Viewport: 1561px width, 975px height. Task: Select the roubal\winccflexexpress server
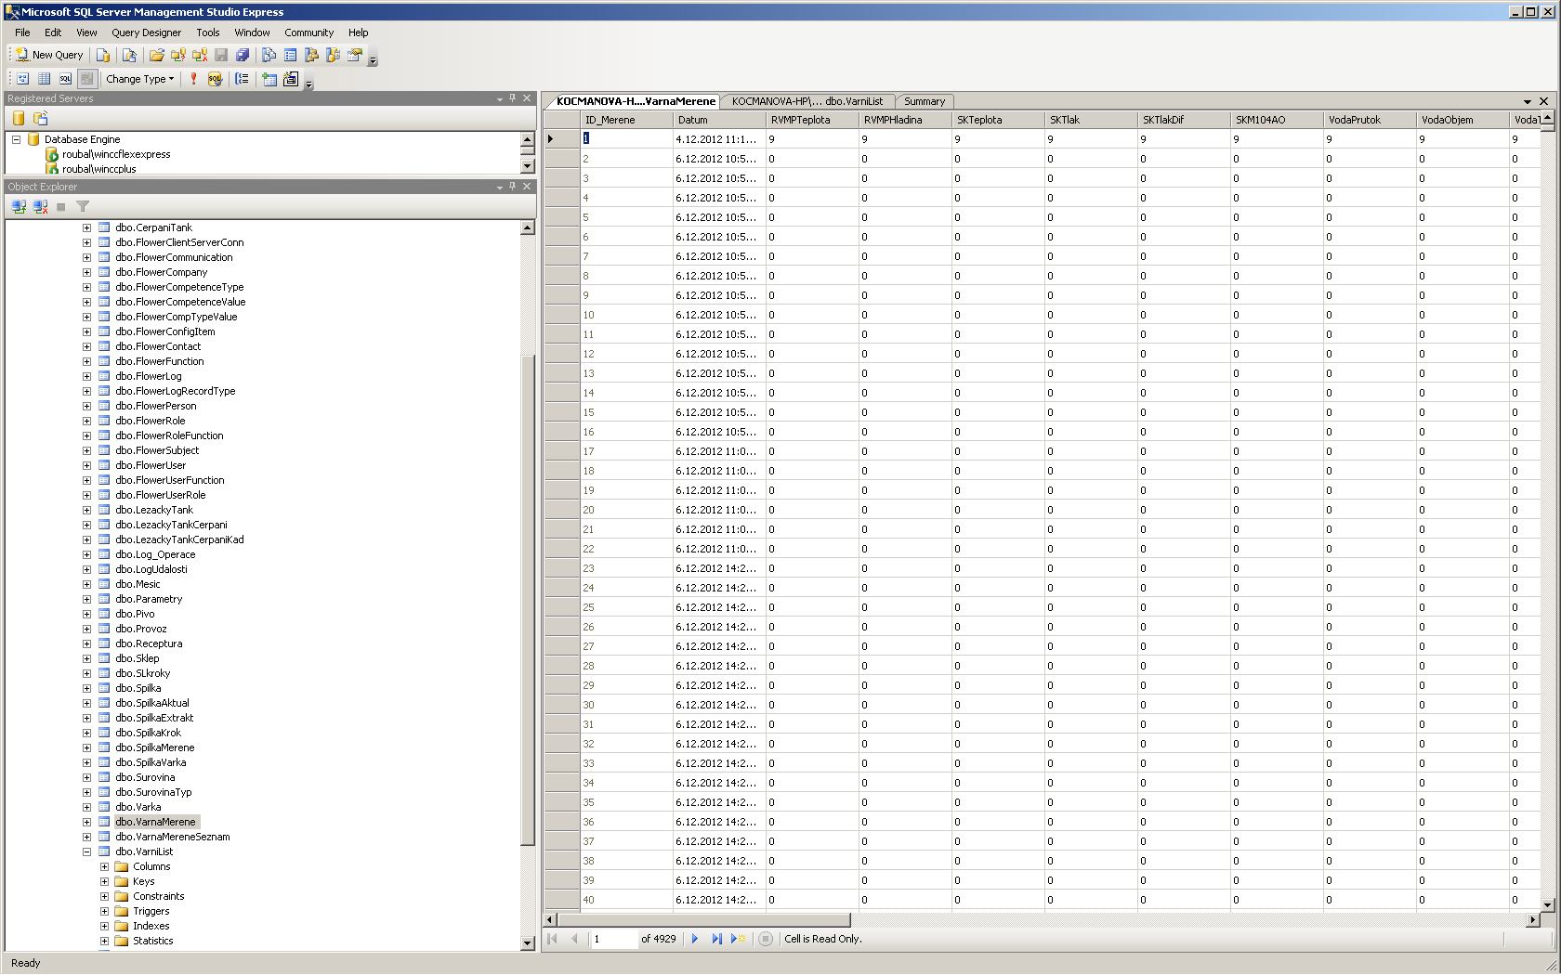116,154
